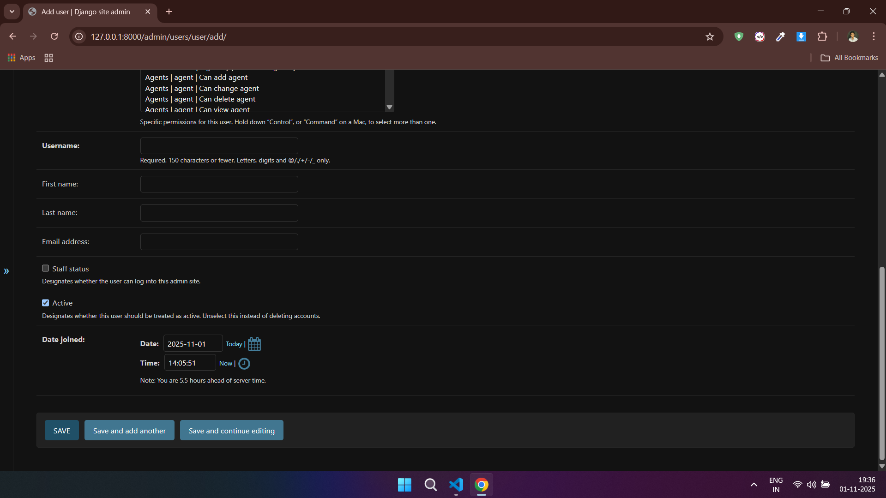
Task: Open the Windows Start menu
Action: click(404, 485)
